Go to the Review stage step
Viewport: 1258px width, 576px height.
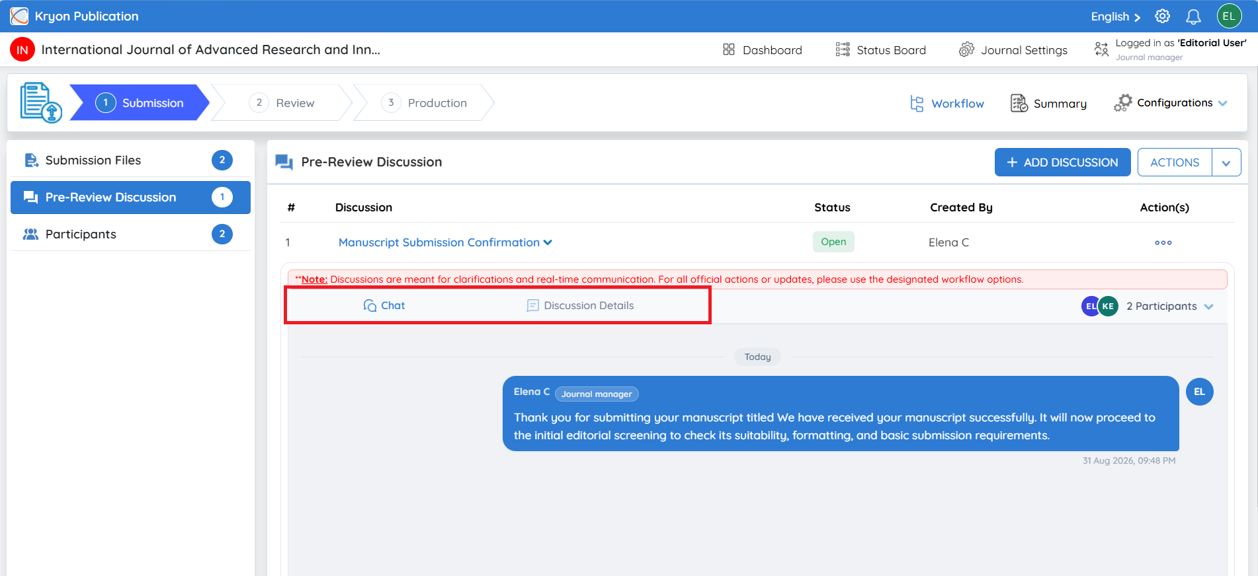[x=282, y=103]
